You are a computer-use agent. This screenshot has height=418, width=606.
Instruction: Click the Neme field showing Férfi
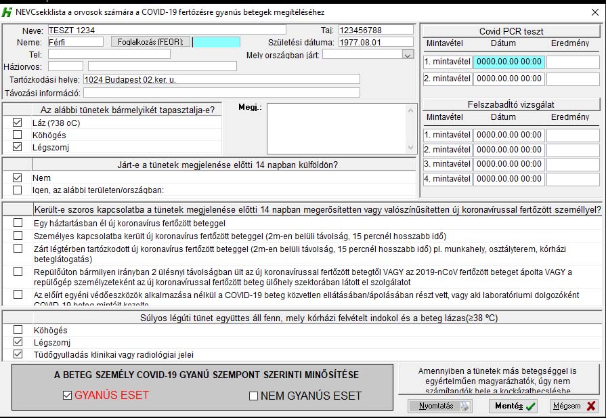(76, 42)
